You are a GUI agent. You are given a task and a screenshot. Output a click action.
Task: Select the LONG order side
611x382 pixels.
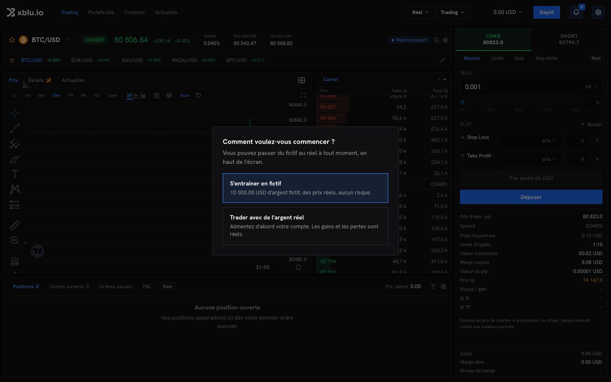click(493, 39)
